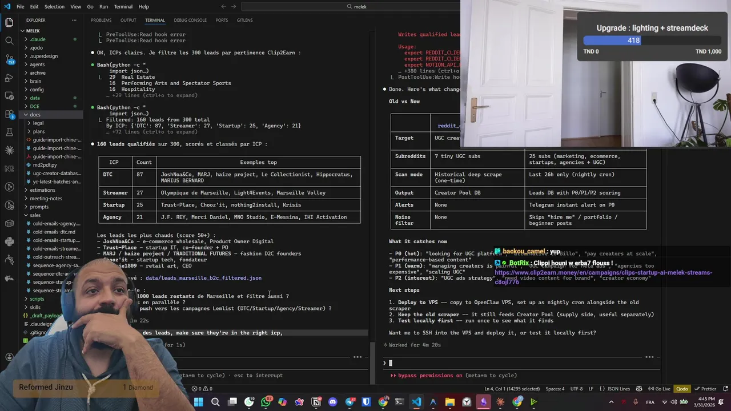
Task: Open Windows taskbar search
Action: click(215, 402)
